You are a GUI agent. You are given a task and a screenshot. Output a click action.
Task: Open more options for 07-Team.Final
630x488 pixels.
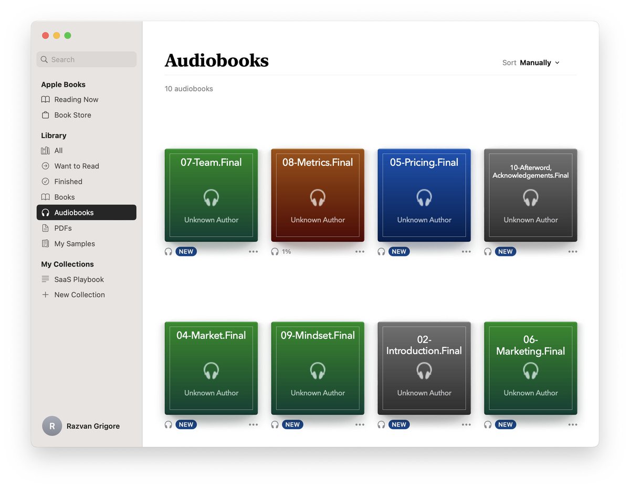click(x=254, y=251)
